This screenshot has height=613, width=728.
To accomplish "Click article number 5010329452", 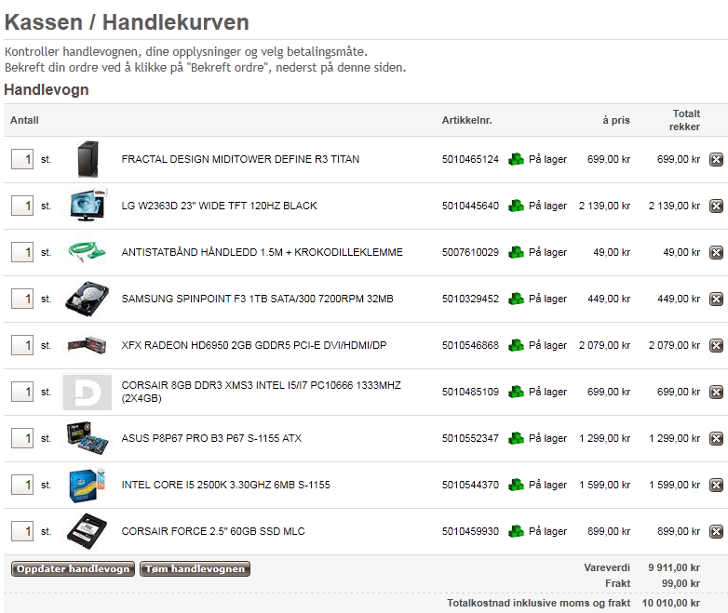I will (x=470, y=299).
